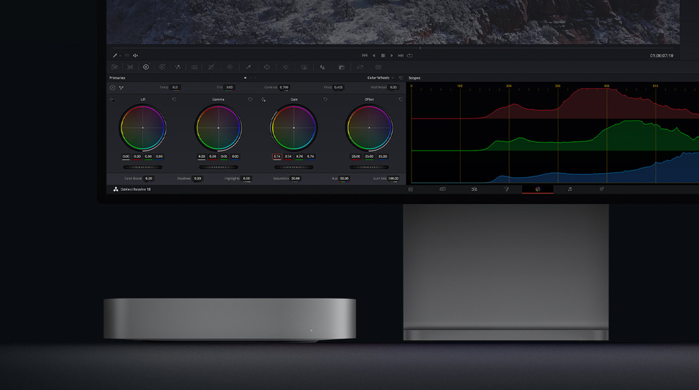The image size is (699, 390).
Task: Open the Power Window palette icon
Action: pyautogui.click(x=267, y=67)
